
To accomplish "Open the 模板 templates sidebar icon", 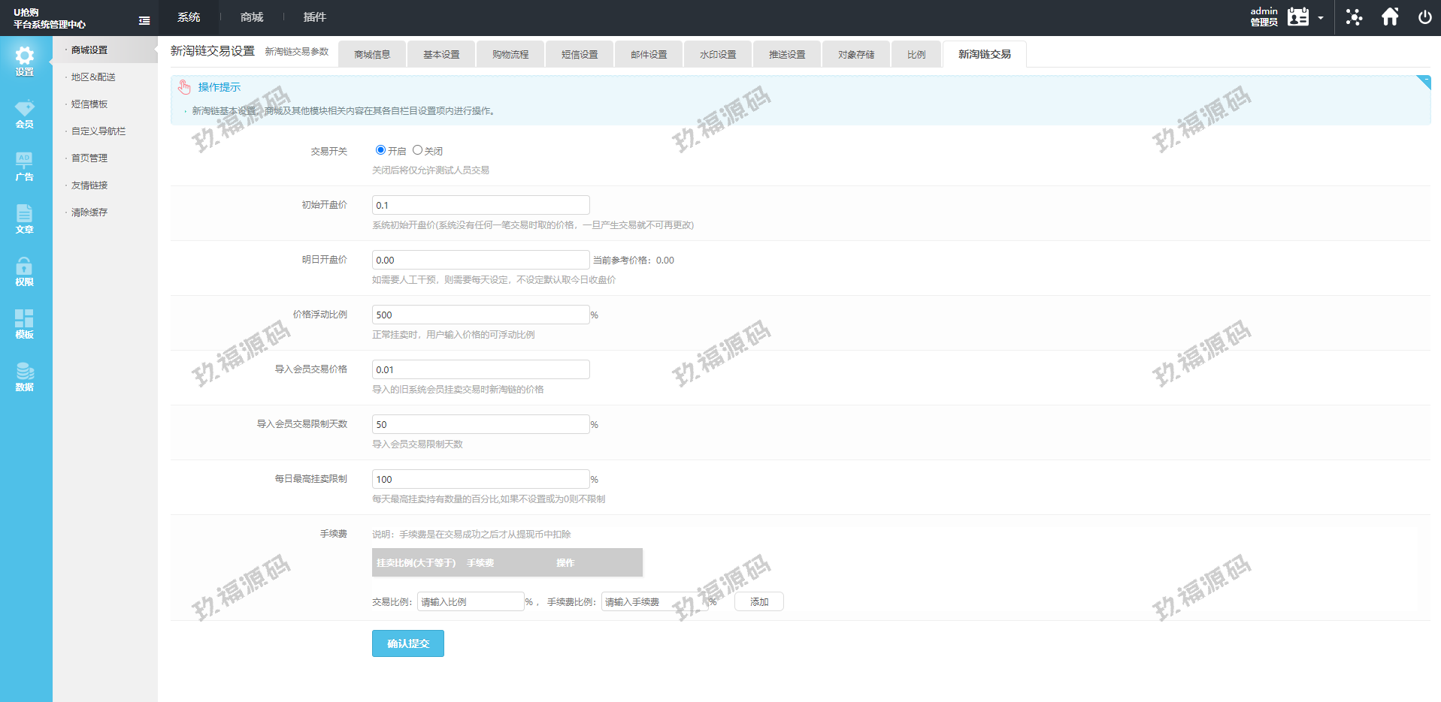I will pyautogui.click(x=25, y=324).
